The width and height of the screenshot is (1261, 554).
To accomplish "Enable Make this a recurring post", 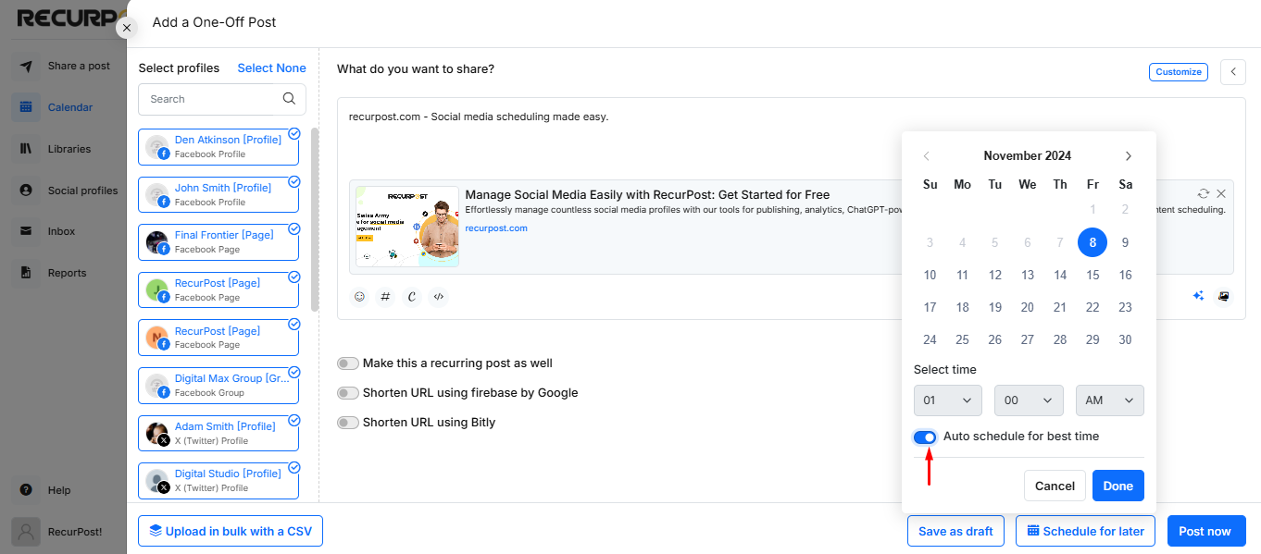I will point(348,363).
